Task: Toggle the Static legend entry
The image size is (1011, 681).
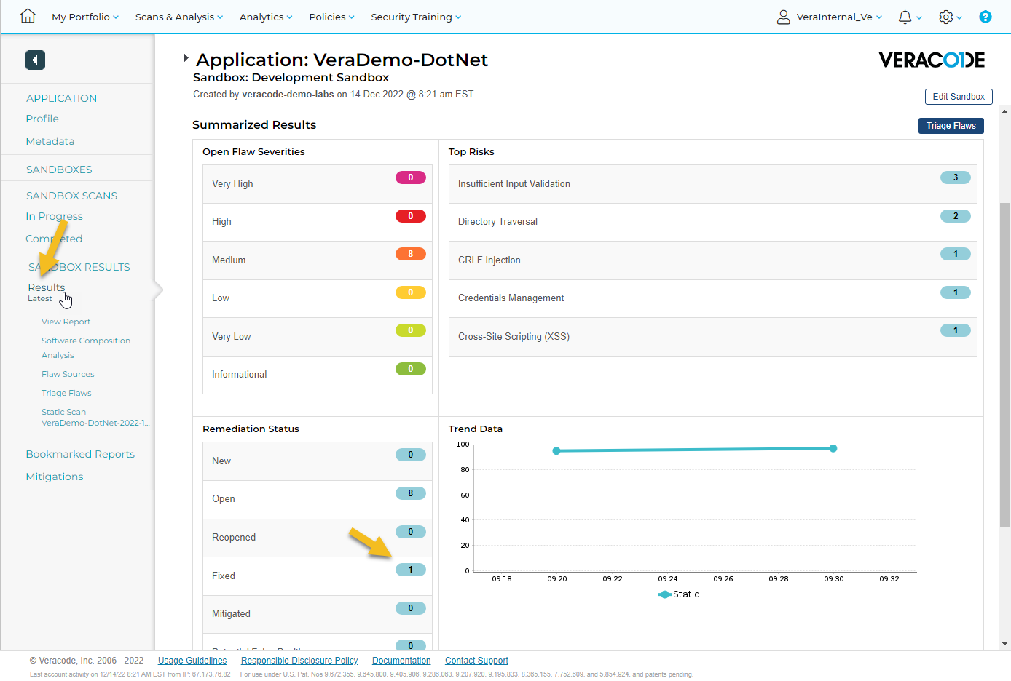Action: tap(679, 594)
